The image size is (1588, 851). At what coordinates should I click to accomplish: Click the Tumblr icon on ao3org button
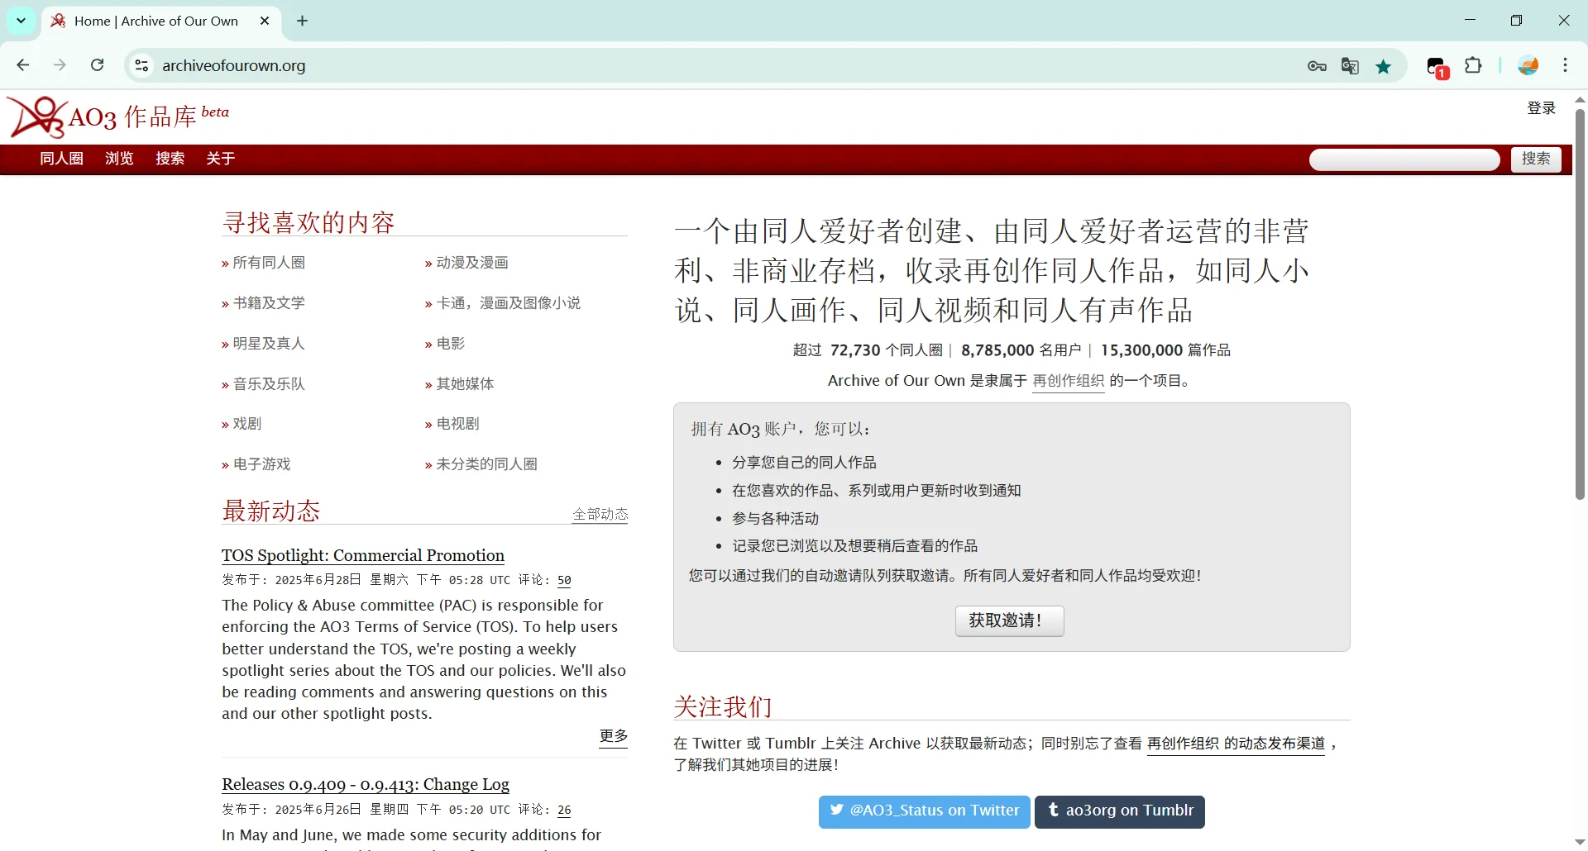(1053, 811)
